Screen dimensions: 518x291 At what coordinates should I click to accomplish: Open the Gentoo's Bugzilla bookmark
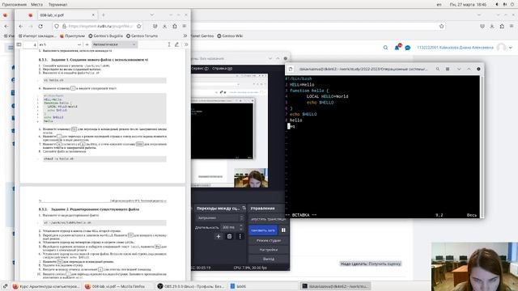pyautogui.click(x=105, y=36)
